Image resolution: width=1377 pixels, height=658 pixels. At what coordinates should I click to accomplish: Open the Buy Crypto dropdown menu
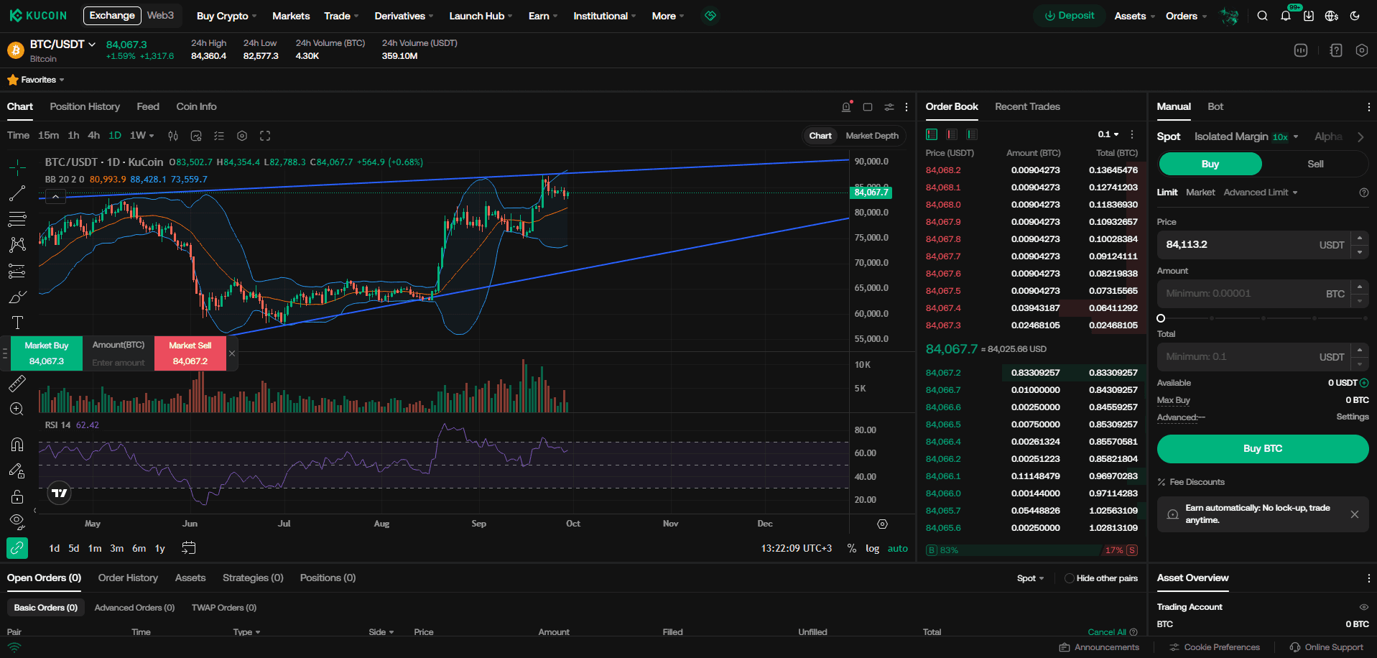(226, 16)
